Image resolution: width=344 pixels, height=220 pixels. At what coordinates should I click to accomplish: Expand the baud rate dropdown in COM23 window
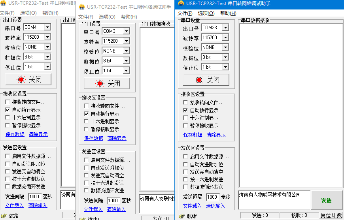pyautogui.click(x=225, y=38)
